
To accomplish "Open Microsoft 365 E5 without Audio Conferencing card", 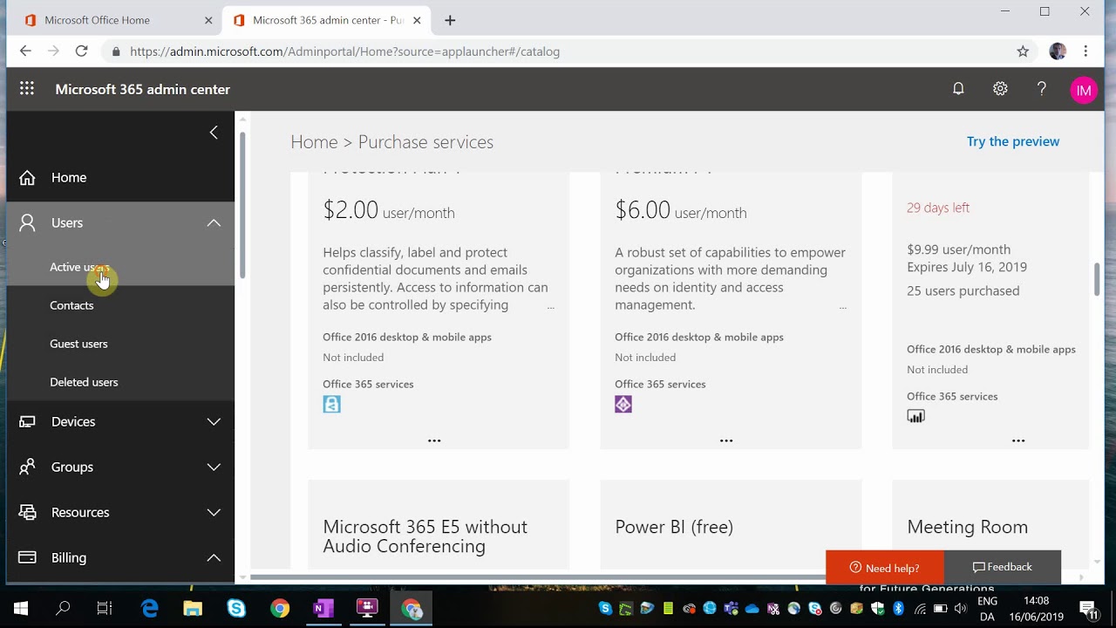I will click(439, 526).
